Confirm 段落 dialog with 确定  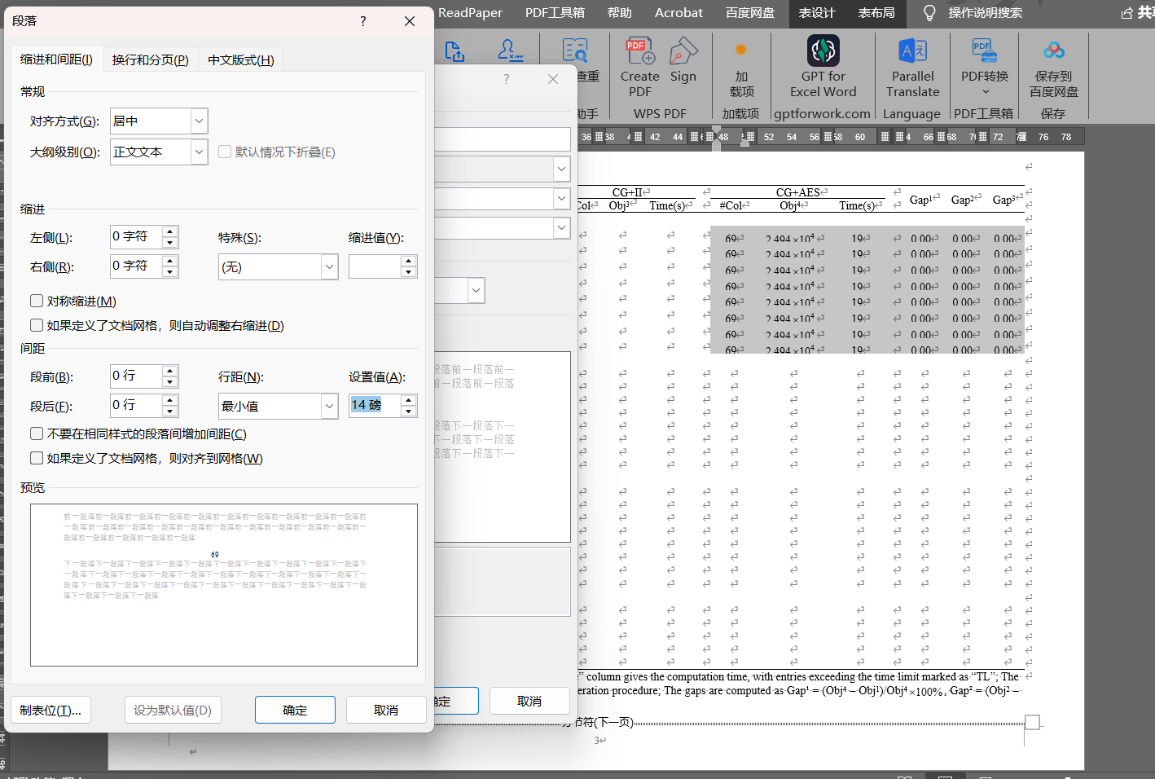[295, 710]
